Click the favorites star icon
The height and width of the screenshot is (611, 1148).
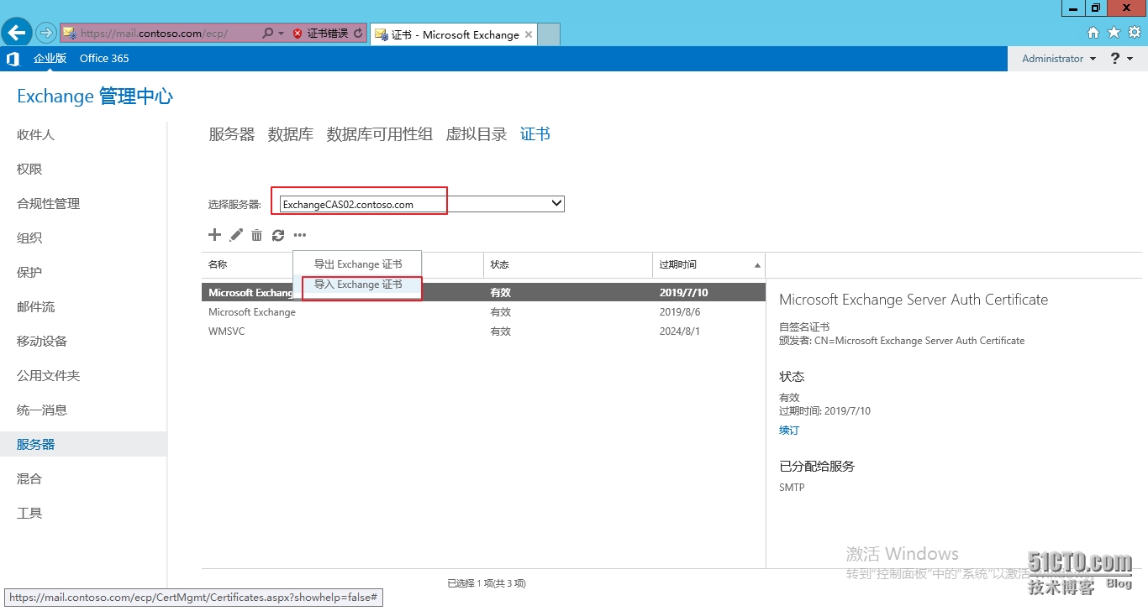(1113, 32)
